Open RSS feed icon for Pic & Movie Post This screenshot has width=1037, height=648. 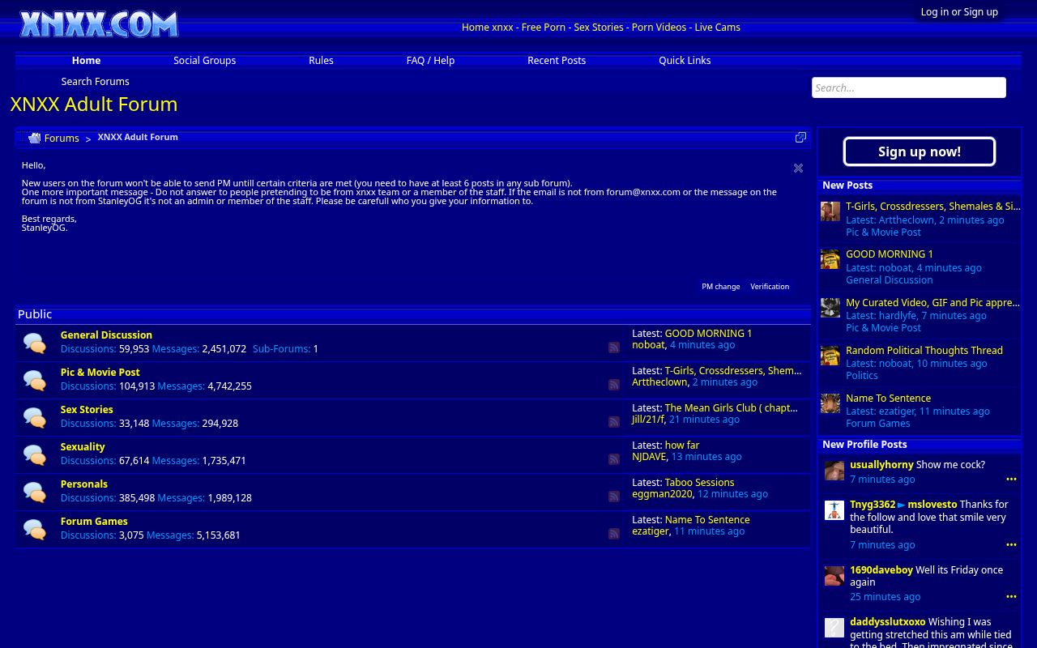(x=614, y=385)
